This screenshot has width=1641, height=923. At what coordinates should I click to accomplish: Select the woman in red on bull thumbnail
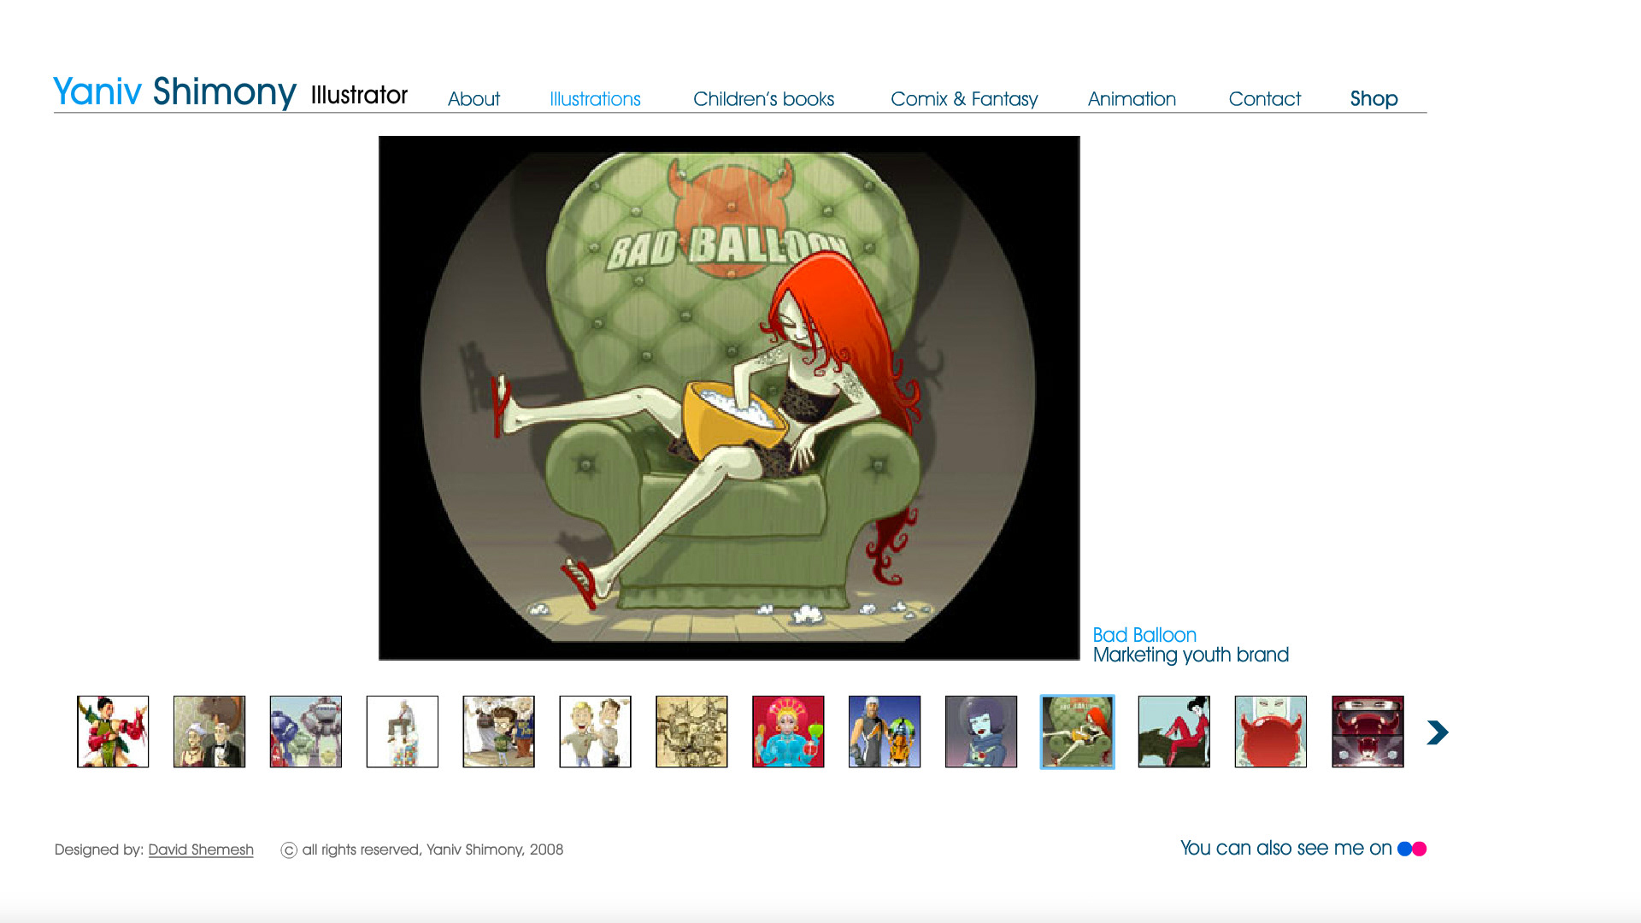(x=1173, y=732)
